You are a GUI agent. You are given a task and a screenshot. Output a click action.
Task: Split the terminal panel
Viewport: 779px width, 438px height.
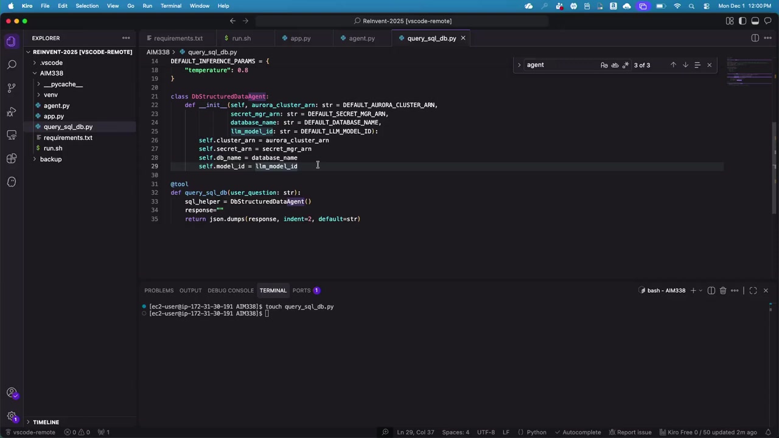[x=711, y=291]
